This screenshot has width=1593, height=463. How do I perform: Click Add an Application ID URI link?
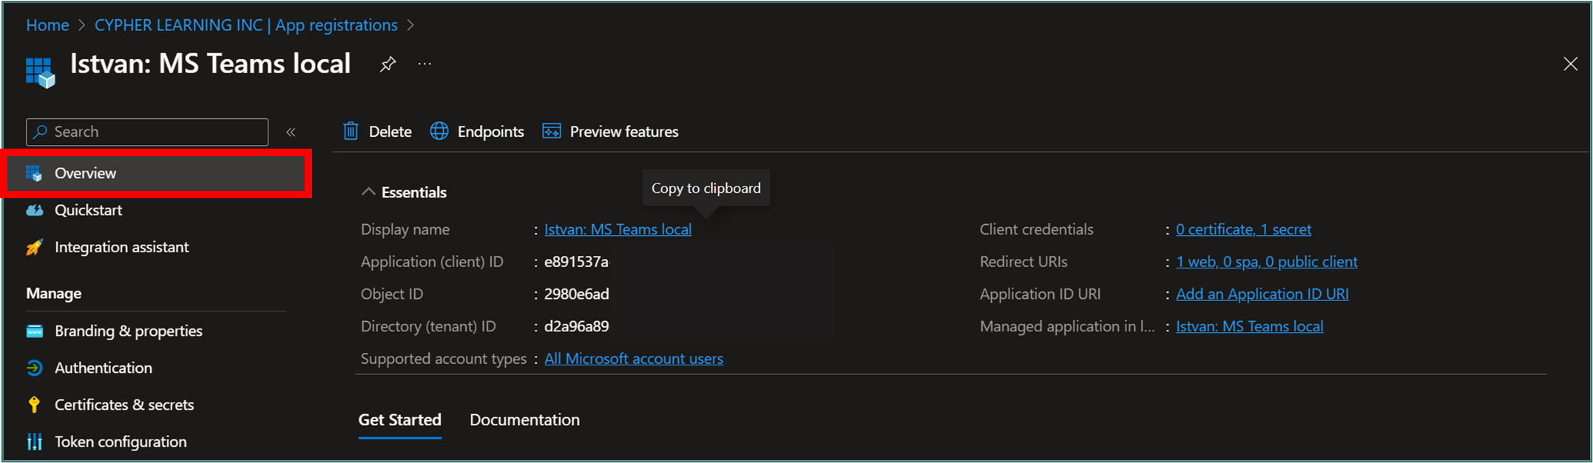(x=1262, y=294)
